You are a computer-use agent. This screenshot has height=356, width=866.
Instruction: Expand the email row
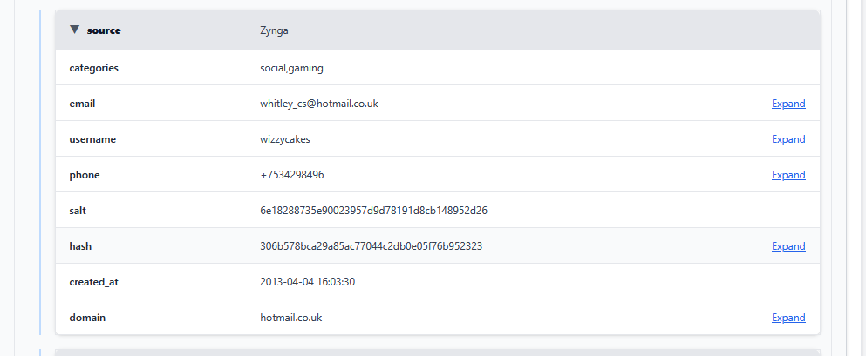pos(788,104)
